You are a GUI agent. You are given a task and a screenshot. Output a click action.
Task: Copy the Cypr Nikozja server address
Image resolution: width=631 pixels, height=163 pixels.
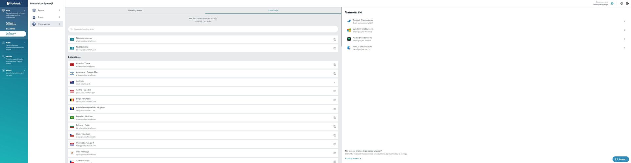tap(335, 153)
